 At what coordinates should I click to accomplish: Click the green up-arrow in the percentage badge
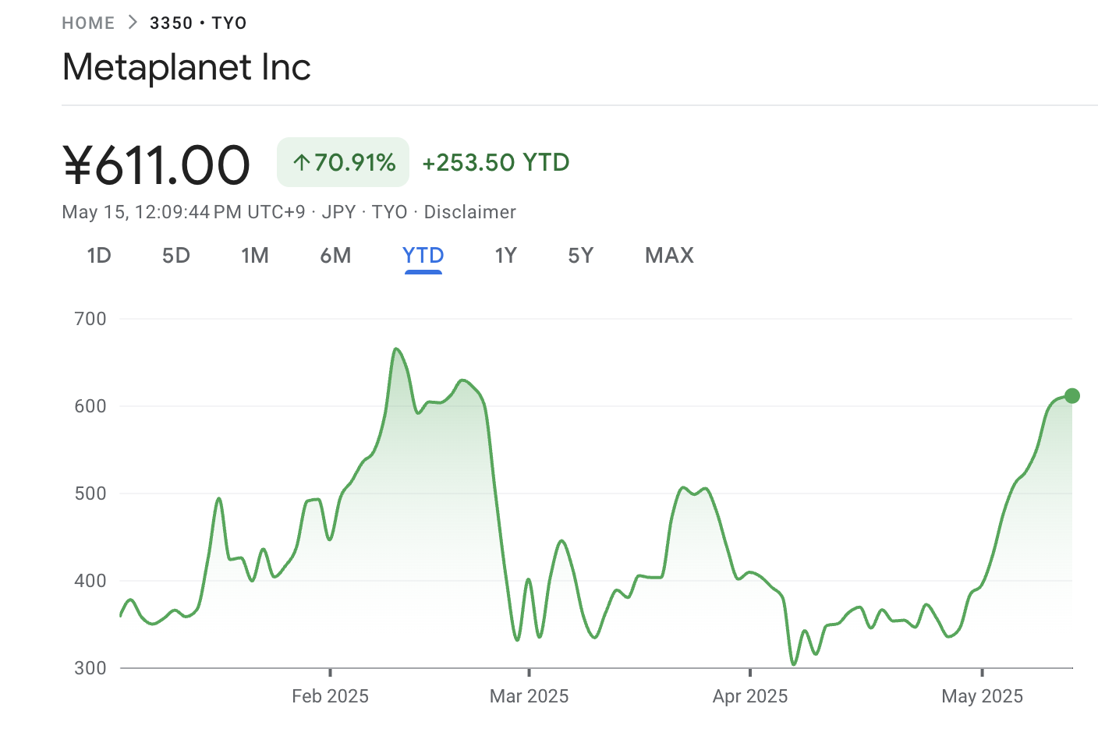tap(303, 162)
